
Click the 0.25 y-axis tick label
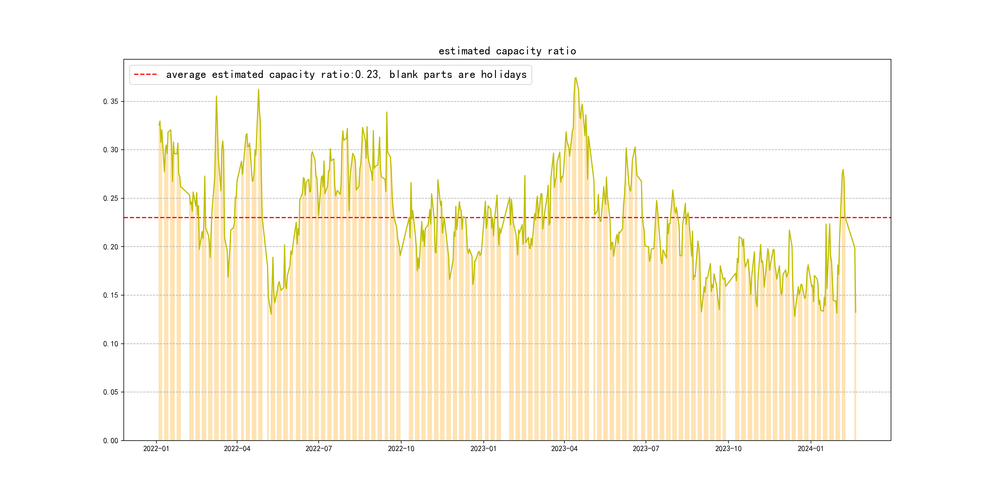tap(111, 198)
